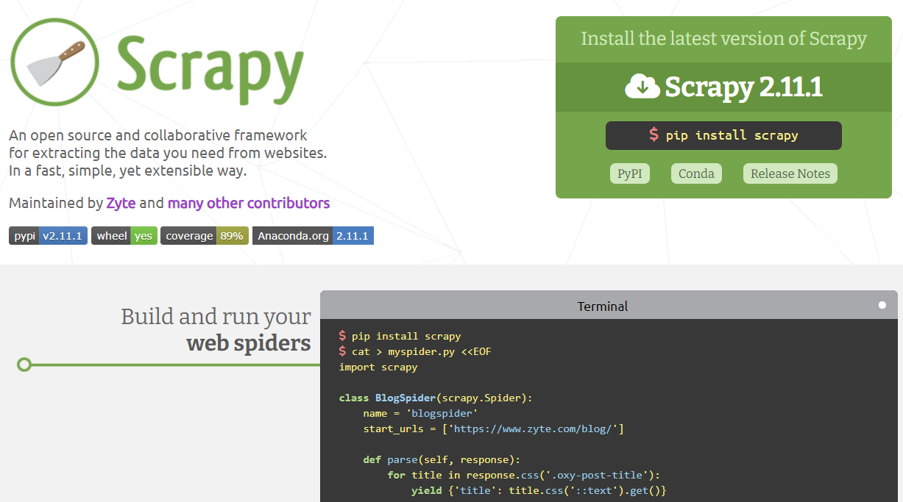Open the Conda button
903x502 pixels.
(x=696, y=173)
